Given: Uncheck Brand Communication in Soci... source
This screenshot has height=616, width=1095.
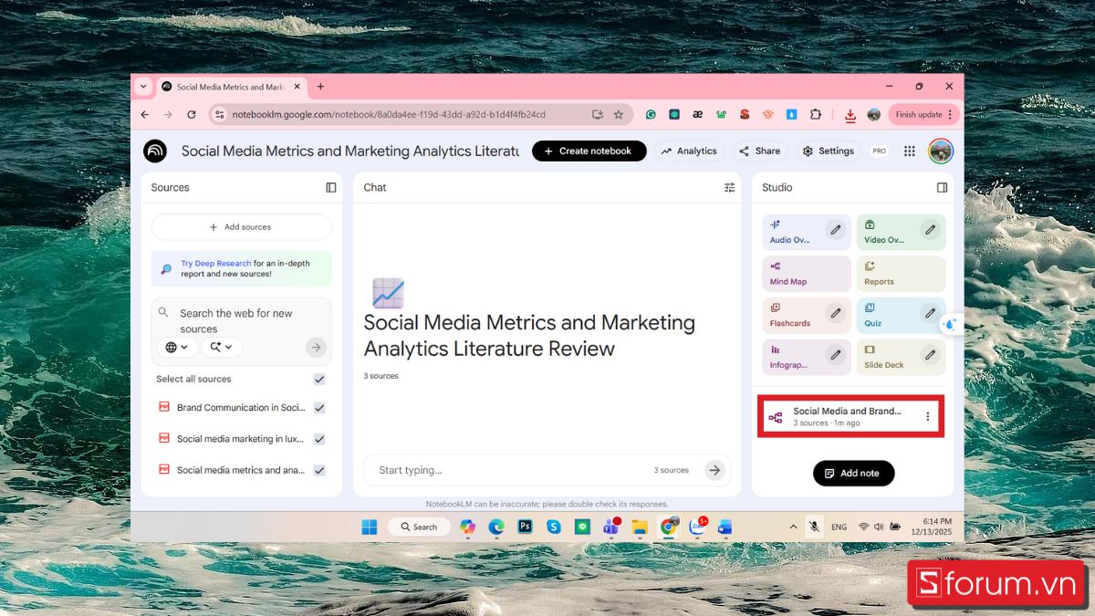Looking at the screenshot, I should point(319,408).
